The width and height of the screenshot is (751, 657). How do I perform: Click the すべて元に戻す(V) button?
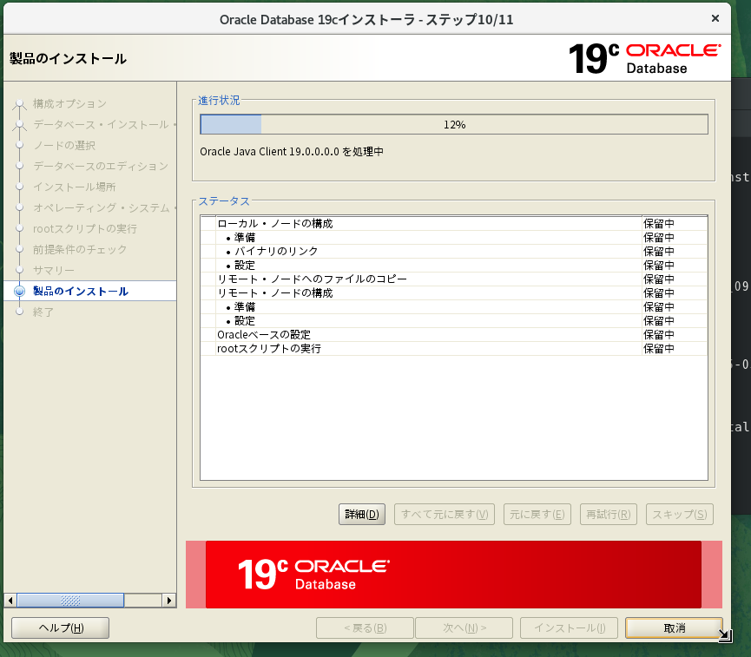tap(445, 515)
